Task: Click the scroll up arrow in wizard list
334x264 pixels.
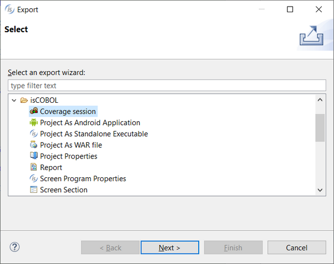Action: point(320,100)
